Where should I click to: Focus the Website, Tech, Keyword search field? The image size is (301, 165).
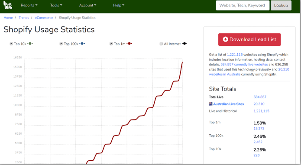[x=243, y=5]
